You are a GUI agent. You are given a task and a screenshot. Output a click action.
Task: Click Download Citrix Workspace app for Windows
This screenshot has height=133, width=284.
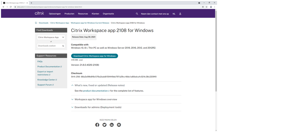coord(94,56)
